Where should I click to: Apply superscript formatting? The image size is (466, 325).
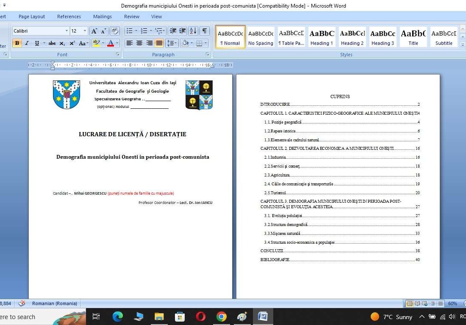click(72, 43)
